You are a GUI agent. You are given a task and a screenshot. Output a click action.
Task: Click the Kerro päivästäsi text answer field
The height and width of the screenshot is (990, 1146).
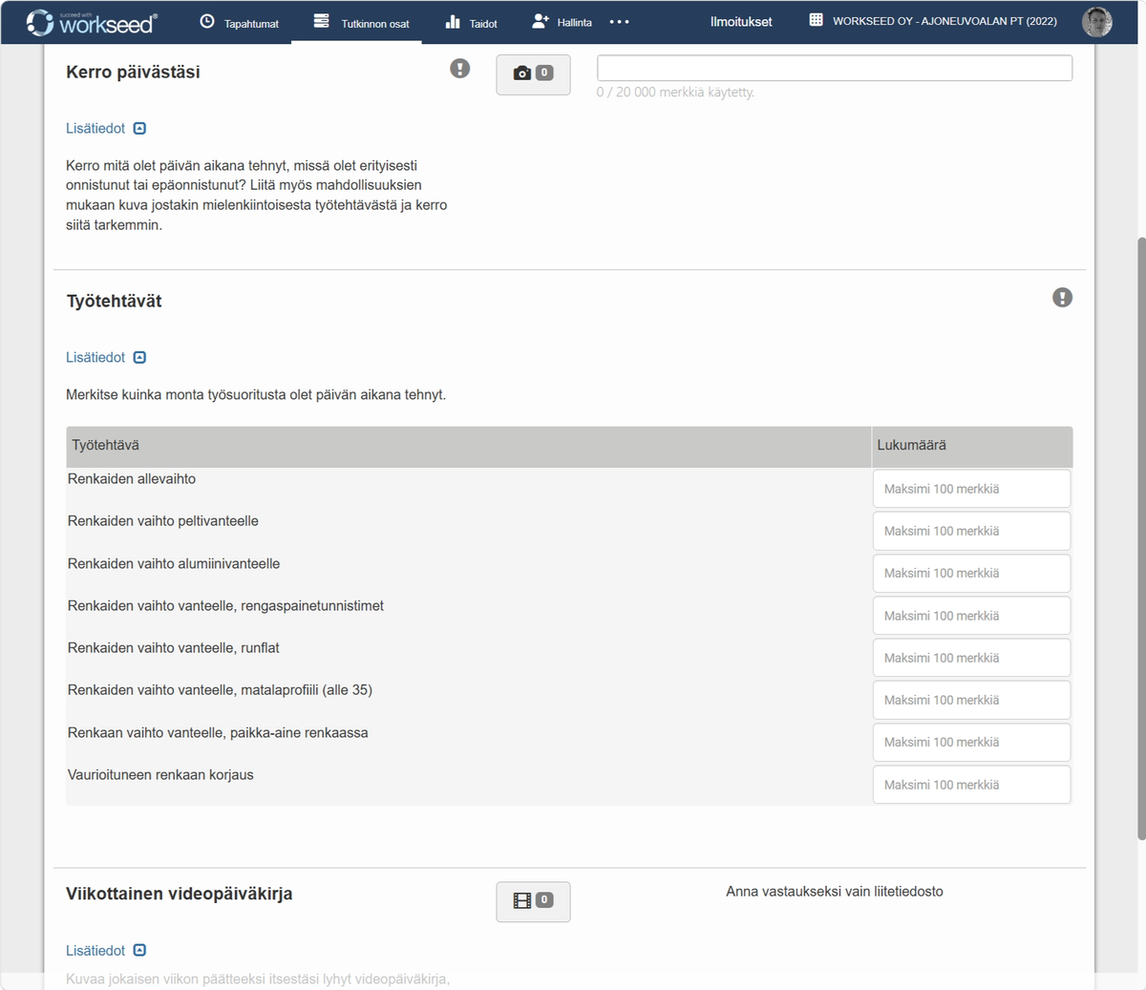coord(835,68)
